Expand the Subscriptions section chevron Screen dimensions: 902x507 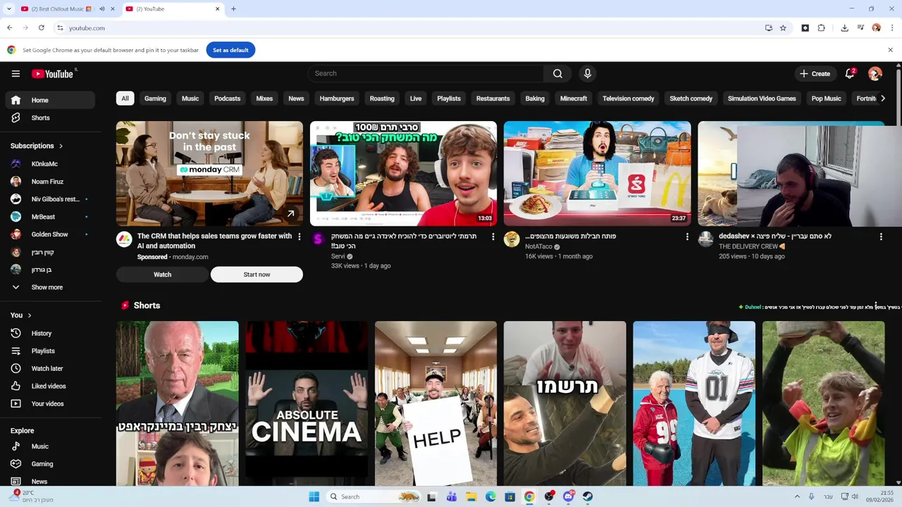[61, 146]
